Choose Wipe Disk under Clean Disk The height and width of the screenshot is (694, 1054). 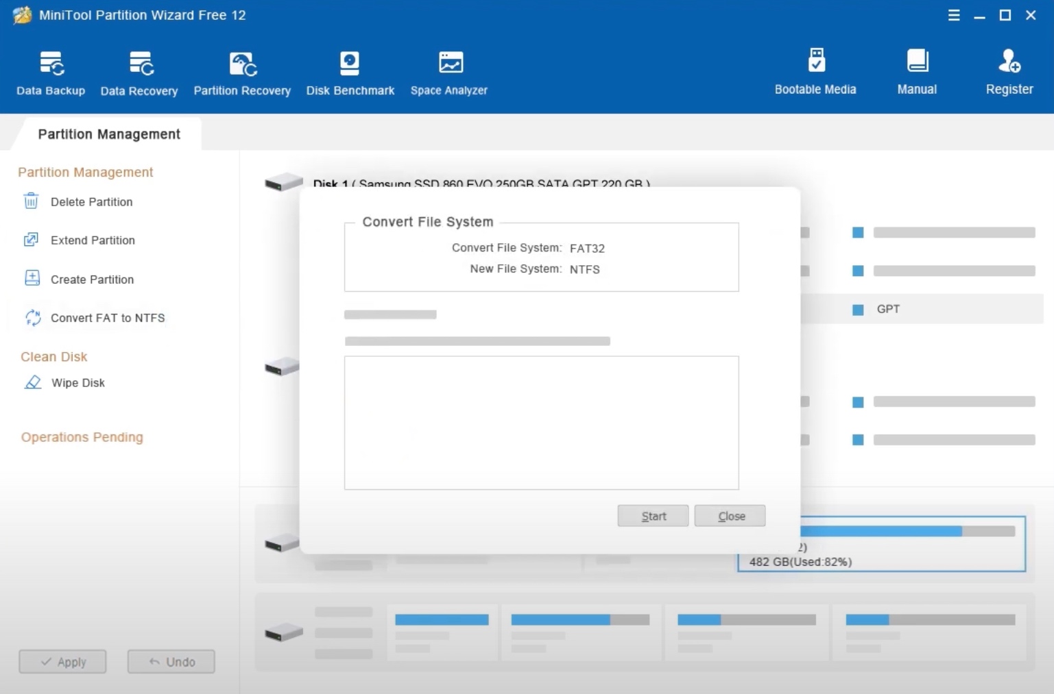(77, 383)
